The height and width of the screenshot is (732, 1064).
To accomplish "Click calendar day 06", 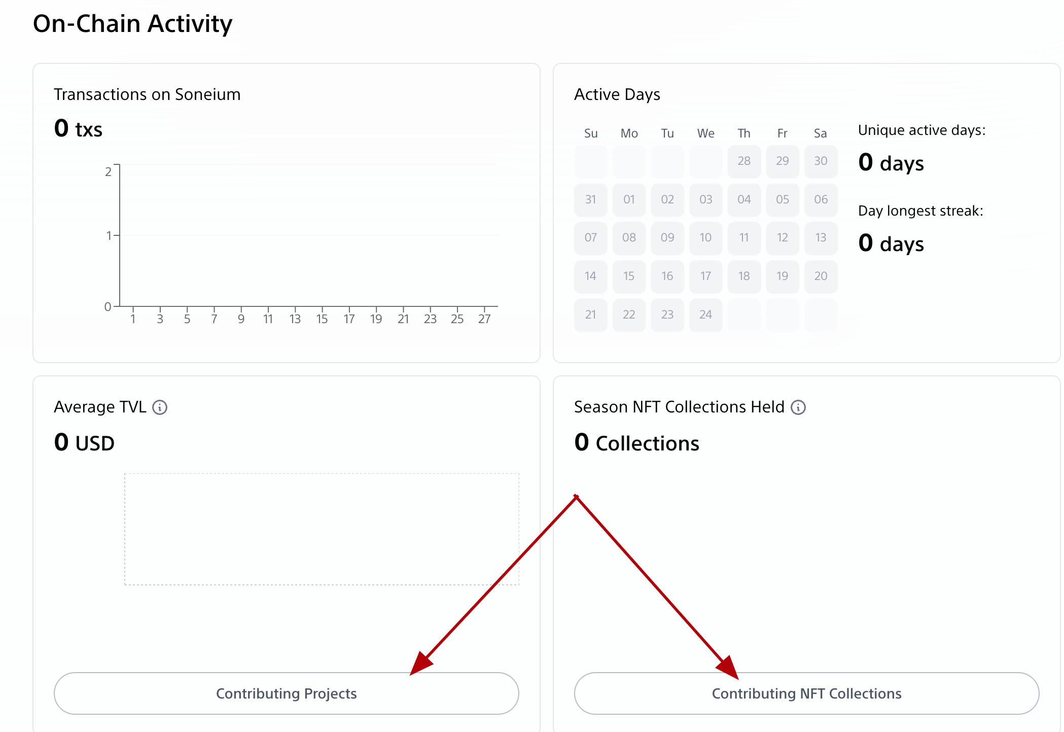I will coord(821,199).
